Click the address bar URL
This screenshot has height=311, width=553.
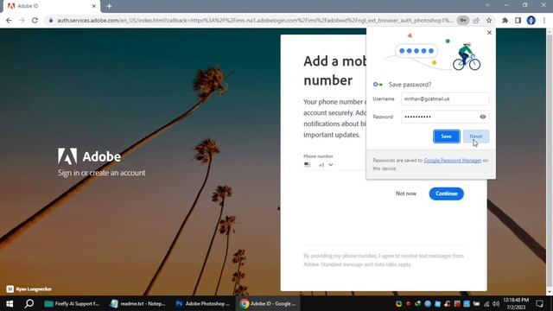pos(255,21)
